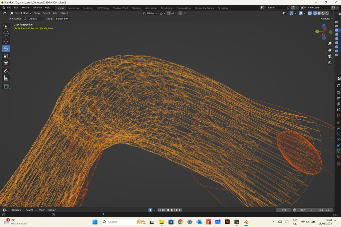Click the pan view hand icon
This screenshot has height=227, width=341.
(x=330, y=50)
